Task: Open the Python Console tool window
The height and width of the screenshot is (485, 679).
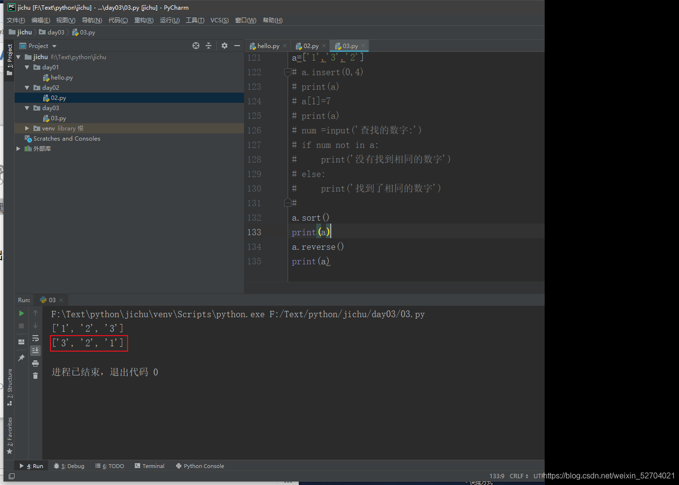Action: pos(200,466)
